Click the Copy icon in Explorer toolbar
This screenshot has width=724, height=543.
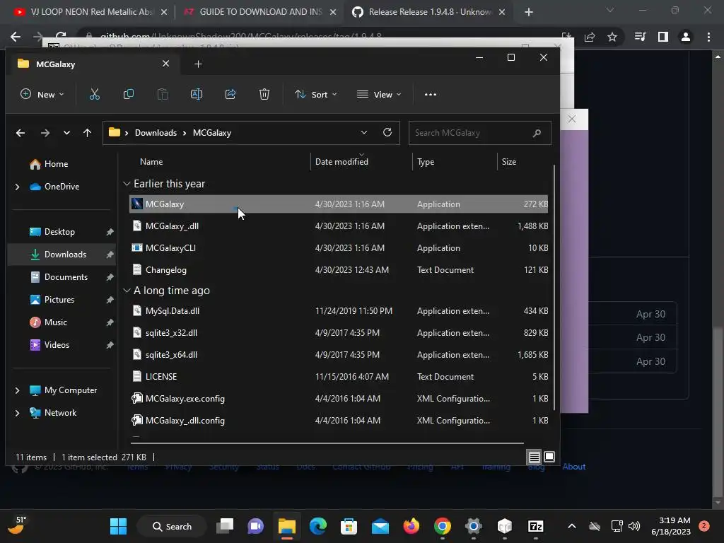point(129,95)
